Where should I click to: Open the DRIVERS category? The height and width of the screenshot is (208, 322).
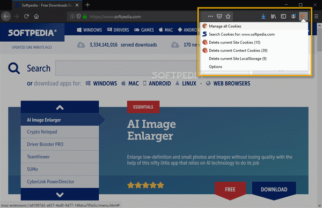coord(118,30)
